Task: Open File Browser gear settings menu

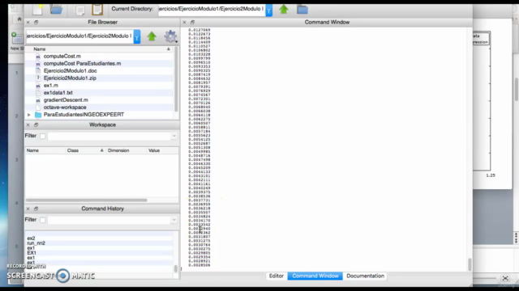Action: tap(171, 36)
